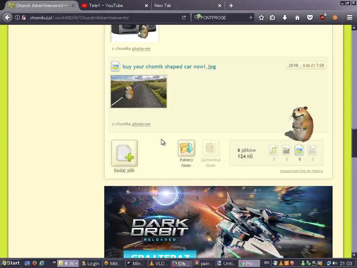Go back with the browser back arrow

click(7, 17)
